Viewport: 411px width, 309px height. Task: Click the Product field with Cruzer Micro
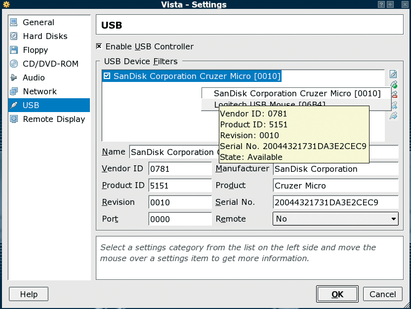335,186
